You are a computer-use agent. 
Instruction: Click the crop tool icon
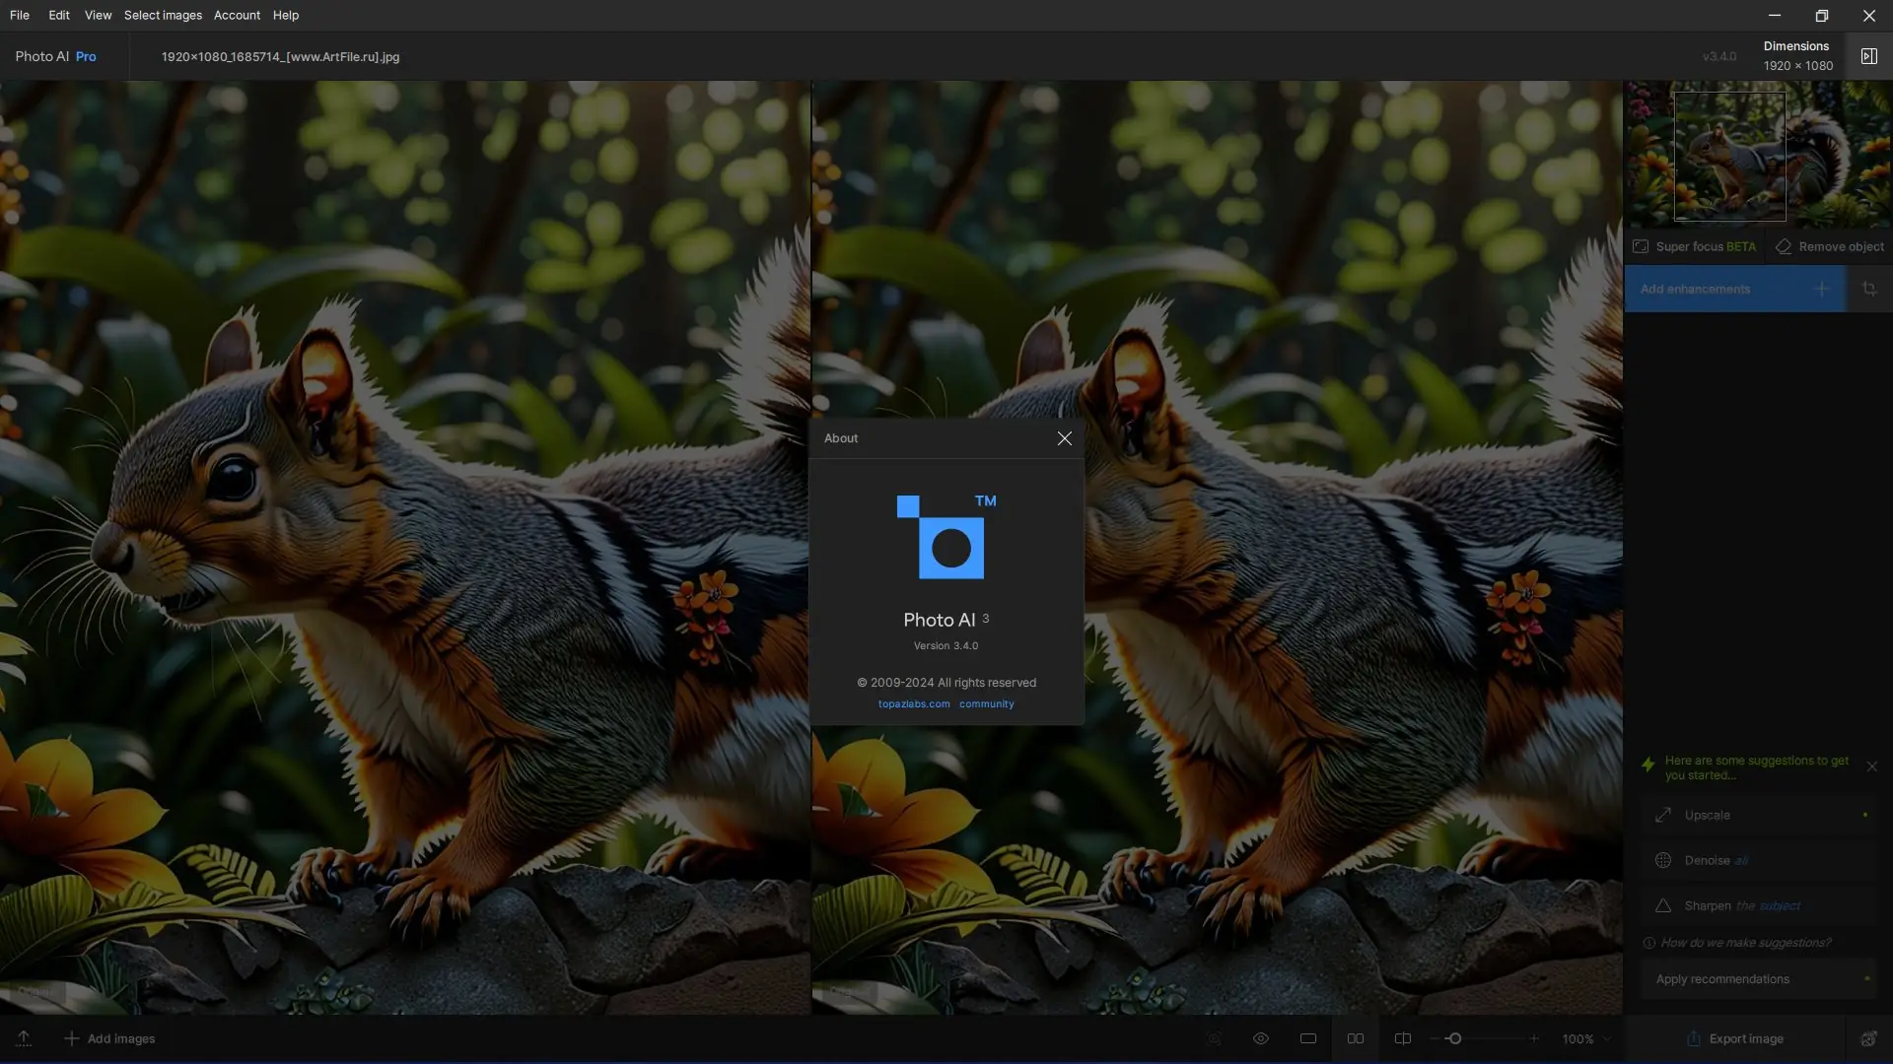pos(1868,289)
